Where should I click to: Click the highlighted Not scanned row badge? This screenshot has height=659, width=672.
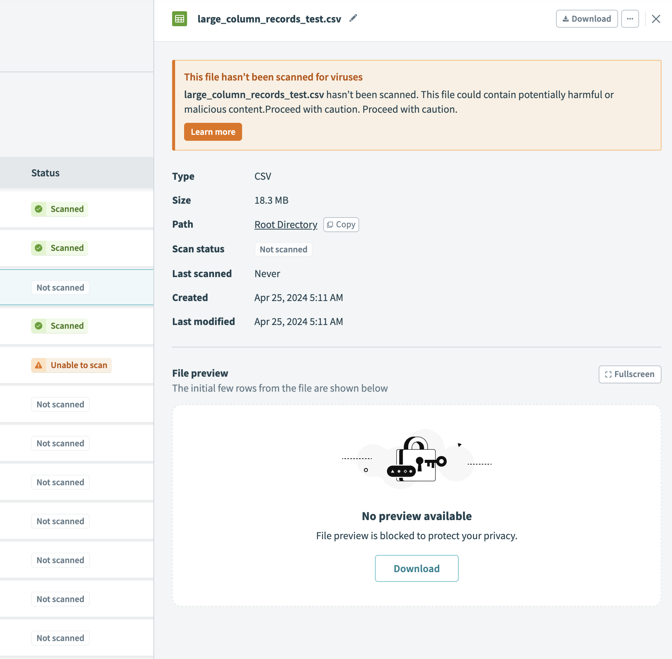click(x=60, y=287)
